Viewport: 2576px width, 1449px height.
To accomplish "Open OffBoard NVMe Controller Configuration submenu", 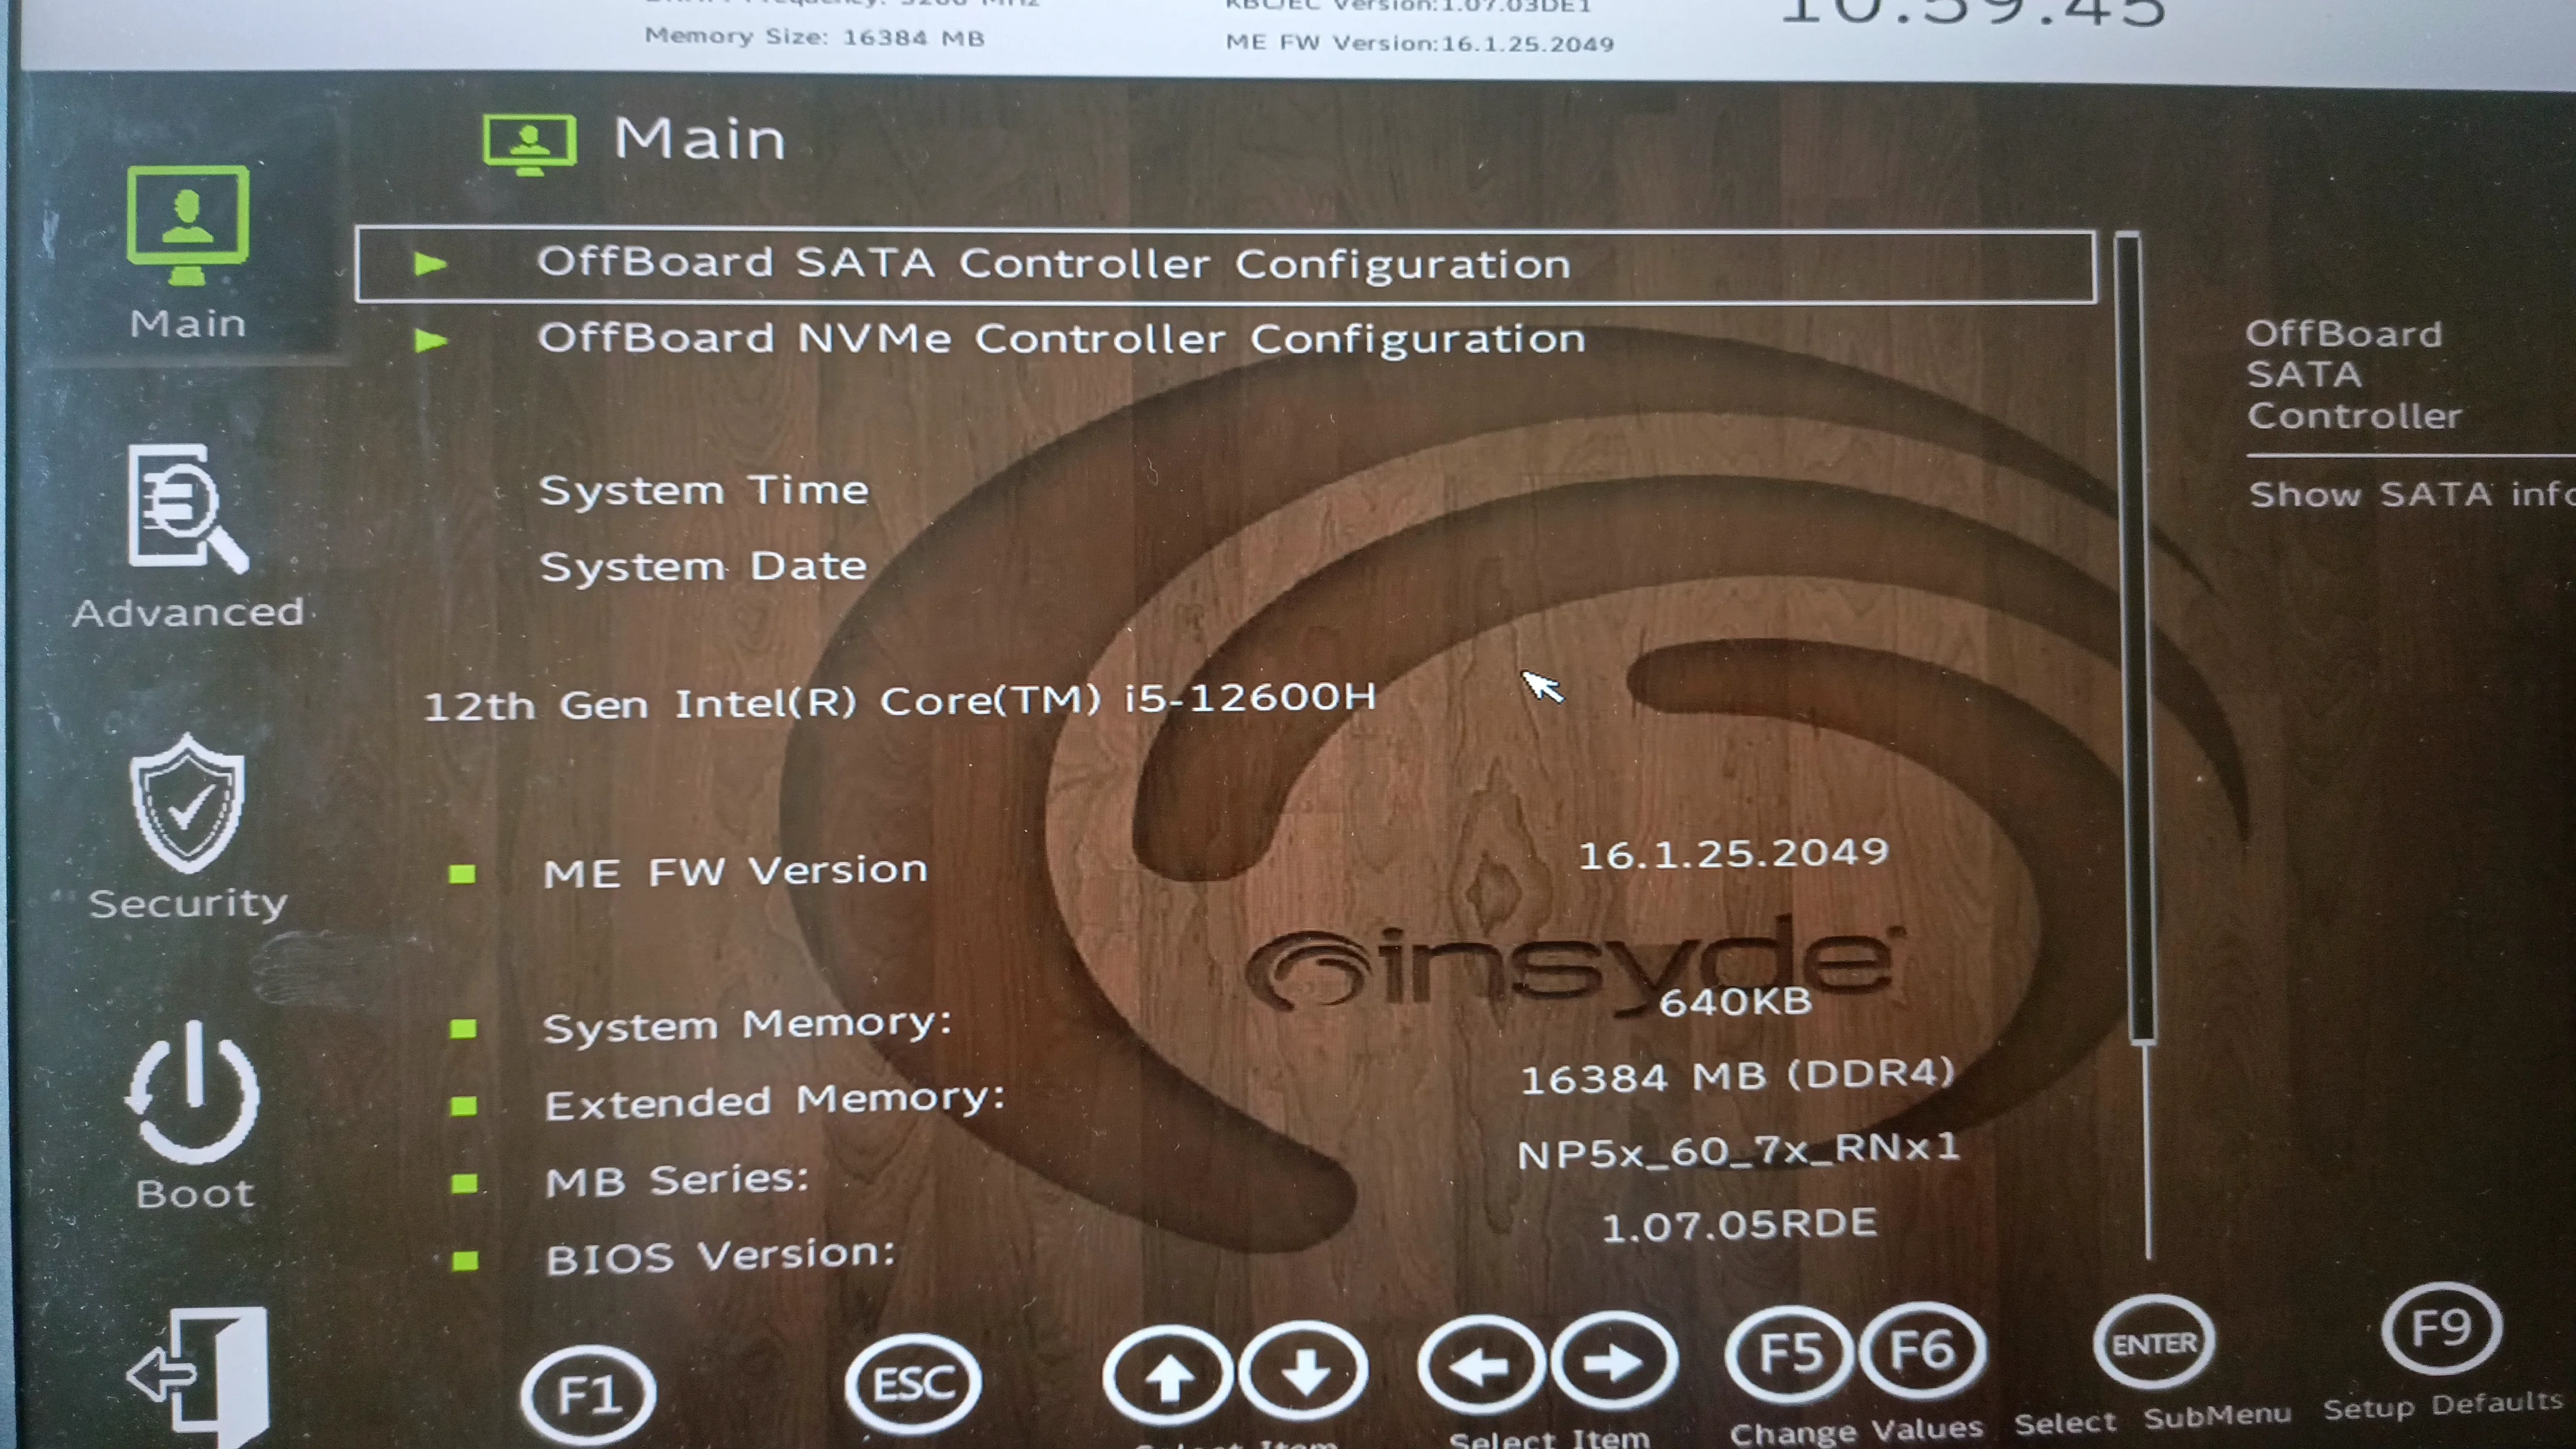I will point(1060,338).
